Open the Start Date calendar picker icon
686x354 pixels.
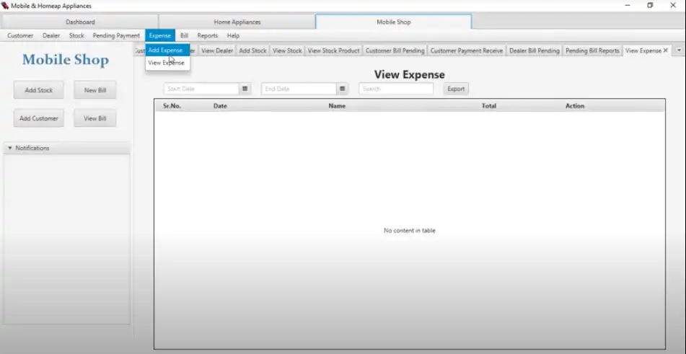tap(245, 89)
